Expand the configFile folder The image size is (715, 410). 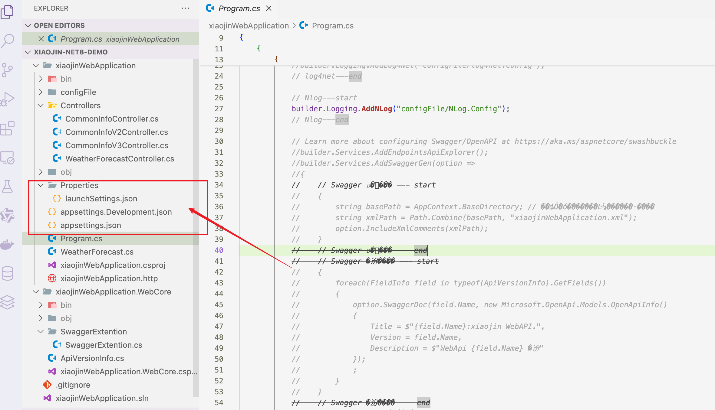point(41,92)
